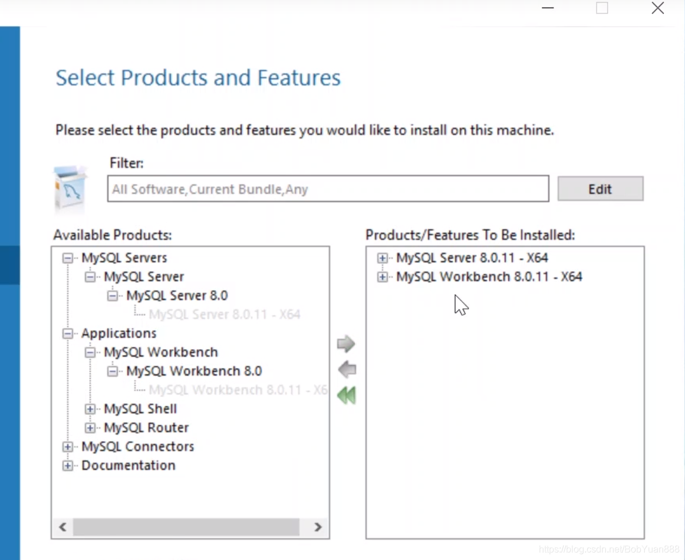Minimize the installer window
685x560 pixels.
(x=548, y=8)
